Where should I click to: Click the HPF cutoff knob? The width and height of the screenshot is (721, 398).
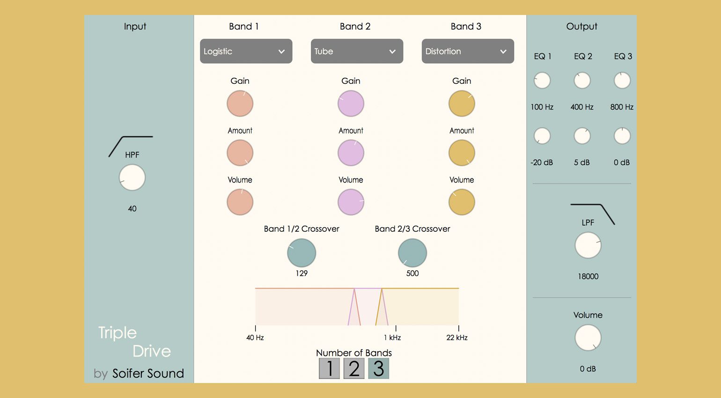[x=132, y=177]
